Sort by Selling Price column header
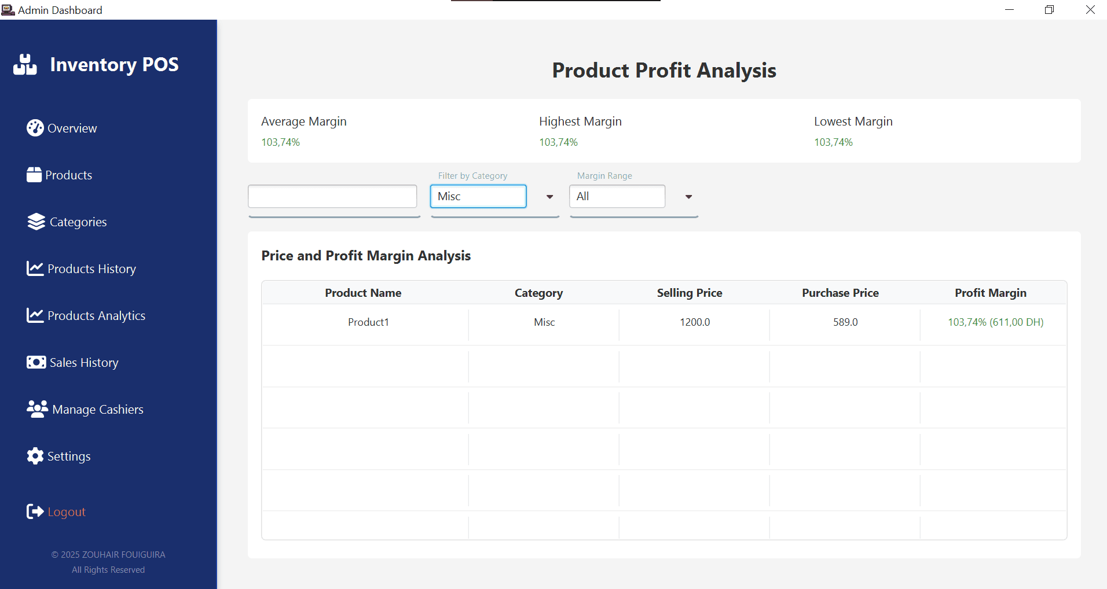Viewport: 1107px width, 589px height. pos(689,293)
